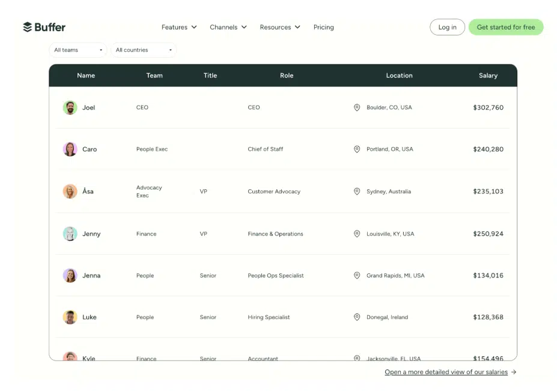Open the All countries filter dropdown
The image size is (557, 391).
(144, 50)
